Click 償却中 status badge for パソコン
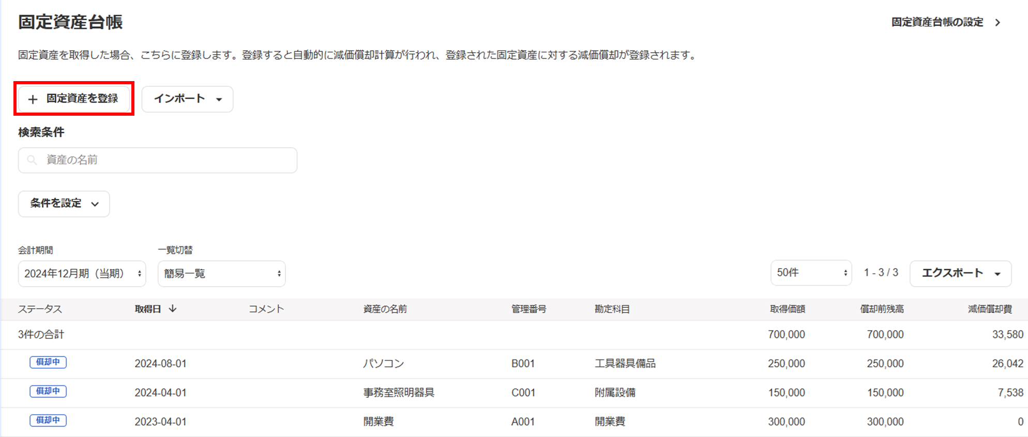Image resolution: width=1028 pixels, height=437 pixels. [x=48, y=363]
